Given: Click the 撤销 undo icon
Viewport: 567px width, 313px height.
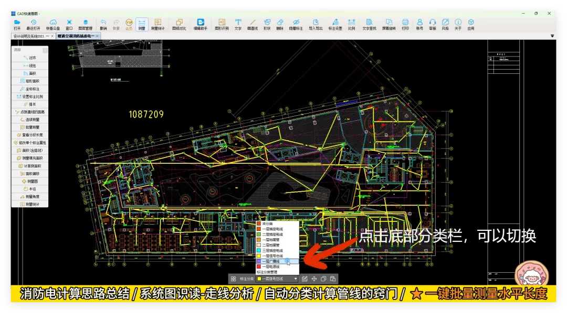Looking at the screenshot, I should 103,25.
